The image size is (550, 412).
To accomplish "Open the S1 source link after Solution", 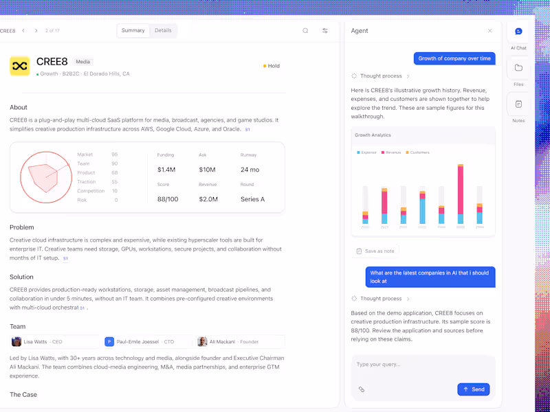I will (82, 308).
